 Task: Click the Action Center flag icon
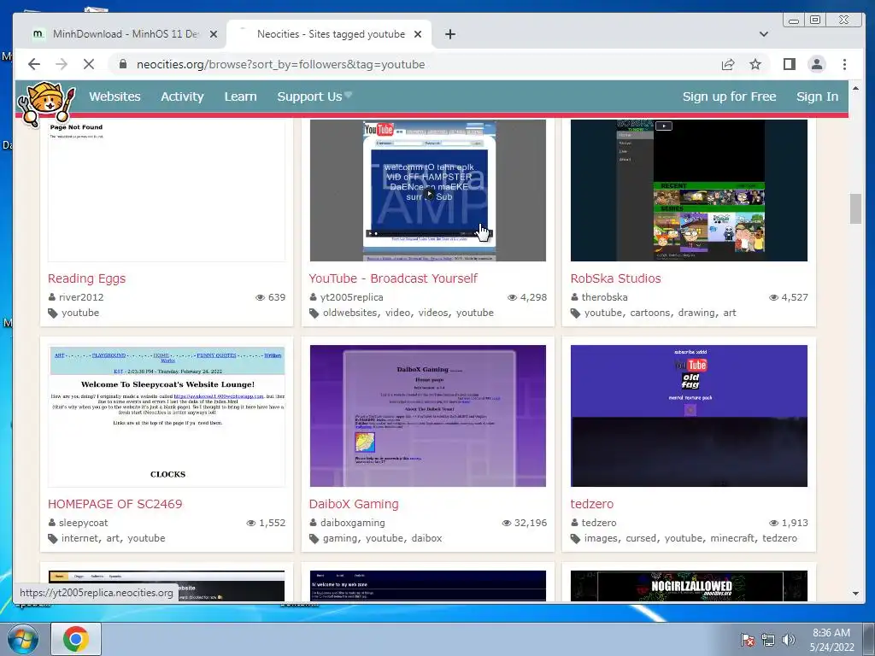coord(748,640)
